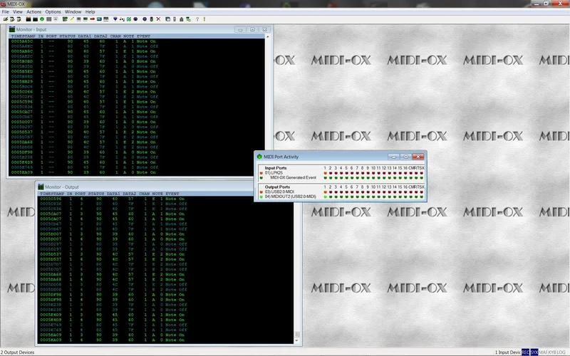
Task: Click EVENT column header in Monitor - Output
Action: [172, 194]
